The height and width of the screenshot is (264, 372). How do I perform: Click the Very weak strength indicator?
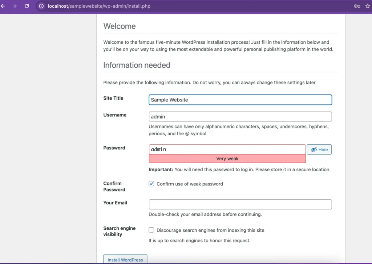click(227, 159)
